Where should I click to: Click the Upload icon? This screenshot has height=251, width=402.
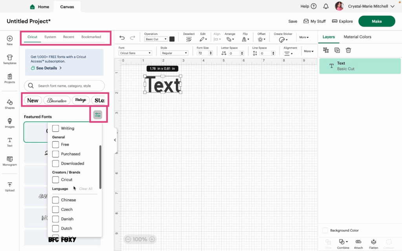point(10,185)
